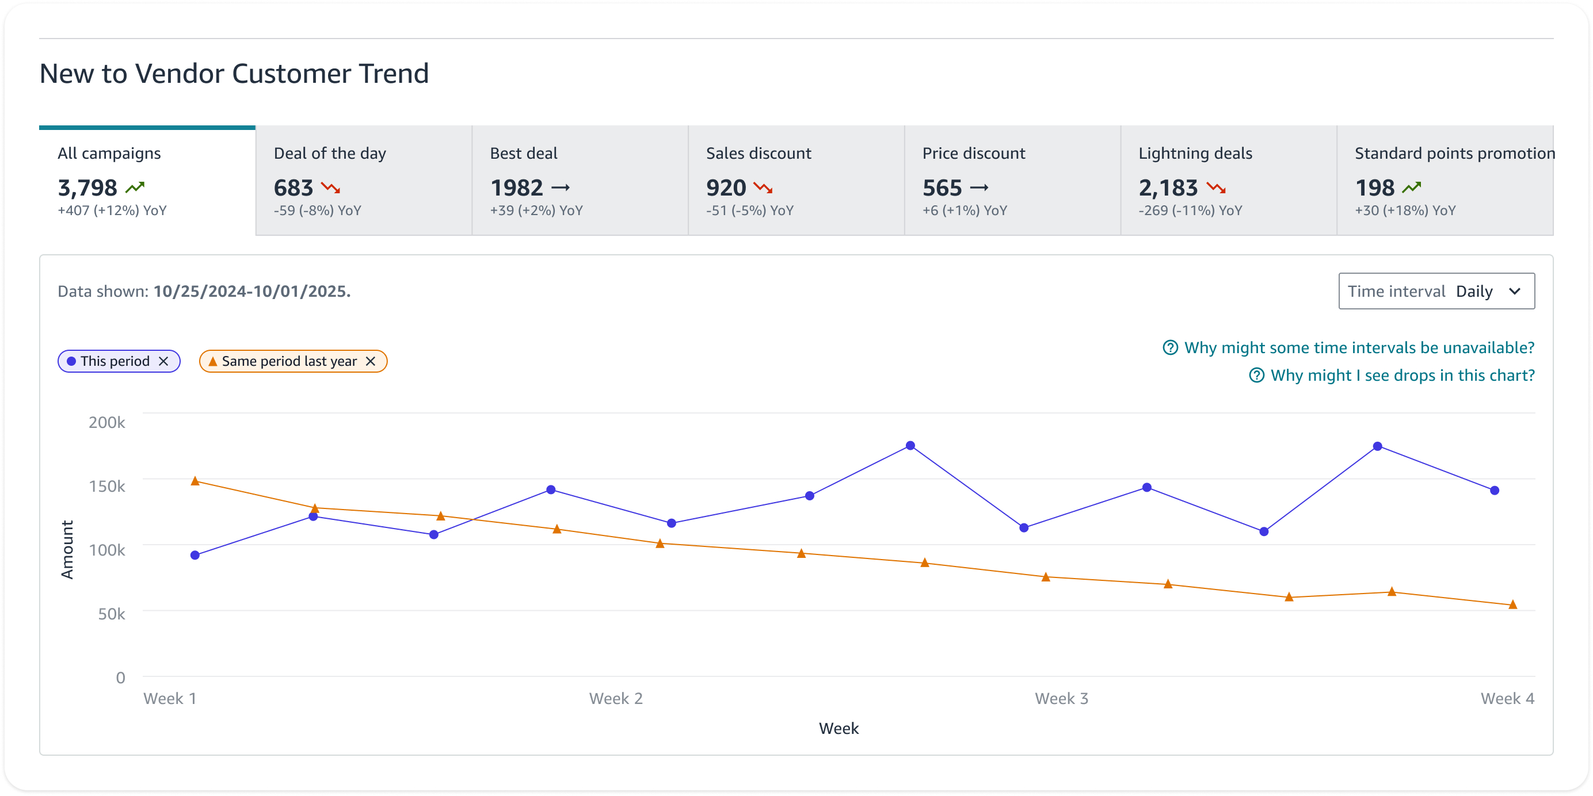Click upward trend icon next to 3,798
Image resolution: width=1593 pixels, height=796 pixels.
pos(135,187)
